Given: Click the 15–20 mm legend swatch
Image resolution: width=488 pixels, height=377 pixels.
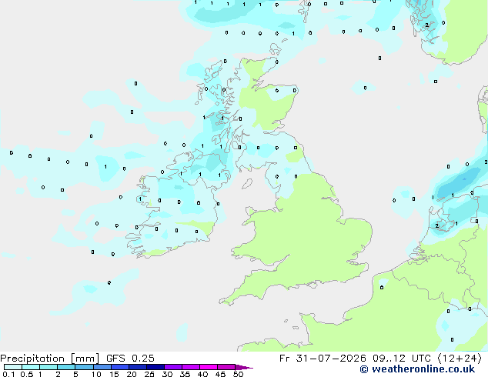Looking at the screenshot, I should coord(120,367).
